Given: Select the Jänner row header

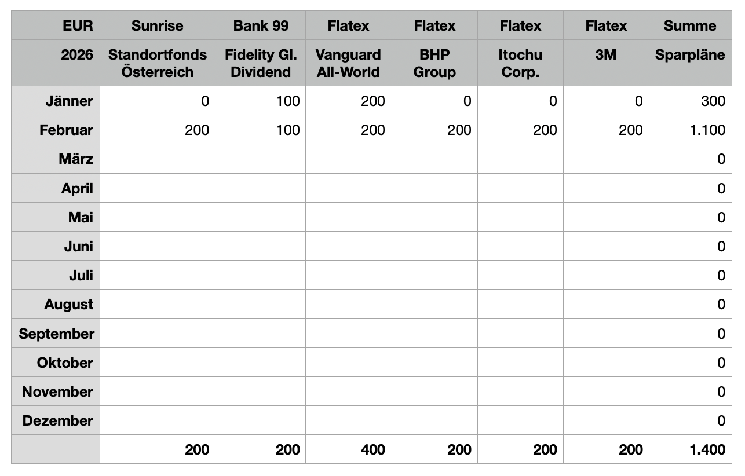Looking at the screenshot, I should [56, 101].
